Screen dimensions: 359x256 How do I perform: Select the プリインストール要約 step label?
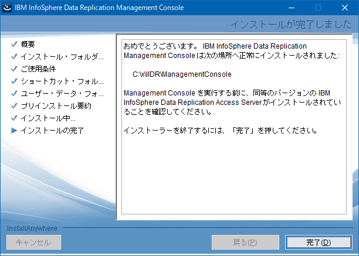[x=56, y=106]
